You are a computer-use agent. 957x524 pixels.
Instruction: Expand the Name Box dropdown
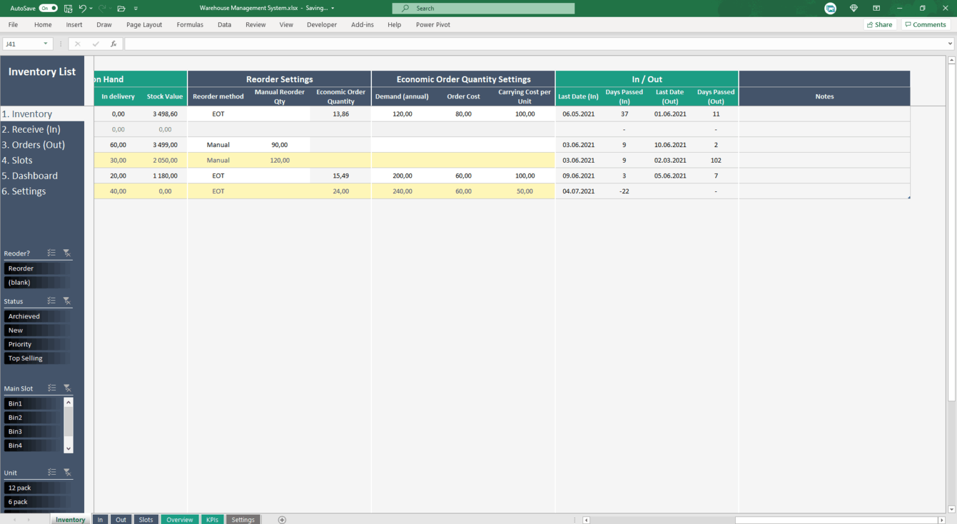[45, 44]
